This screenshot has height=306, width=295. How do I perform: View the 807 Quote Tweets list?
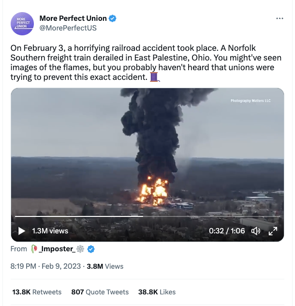pyautogui.click(x=100, y=292)
